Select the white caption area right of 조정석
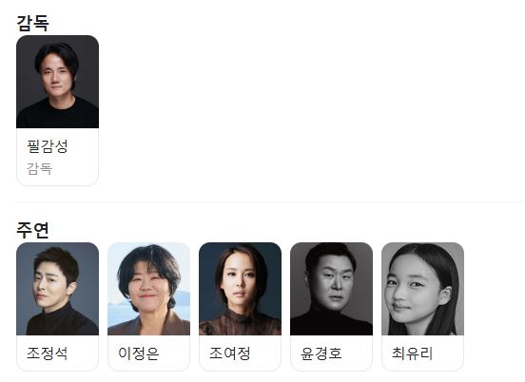 [84, 353]
